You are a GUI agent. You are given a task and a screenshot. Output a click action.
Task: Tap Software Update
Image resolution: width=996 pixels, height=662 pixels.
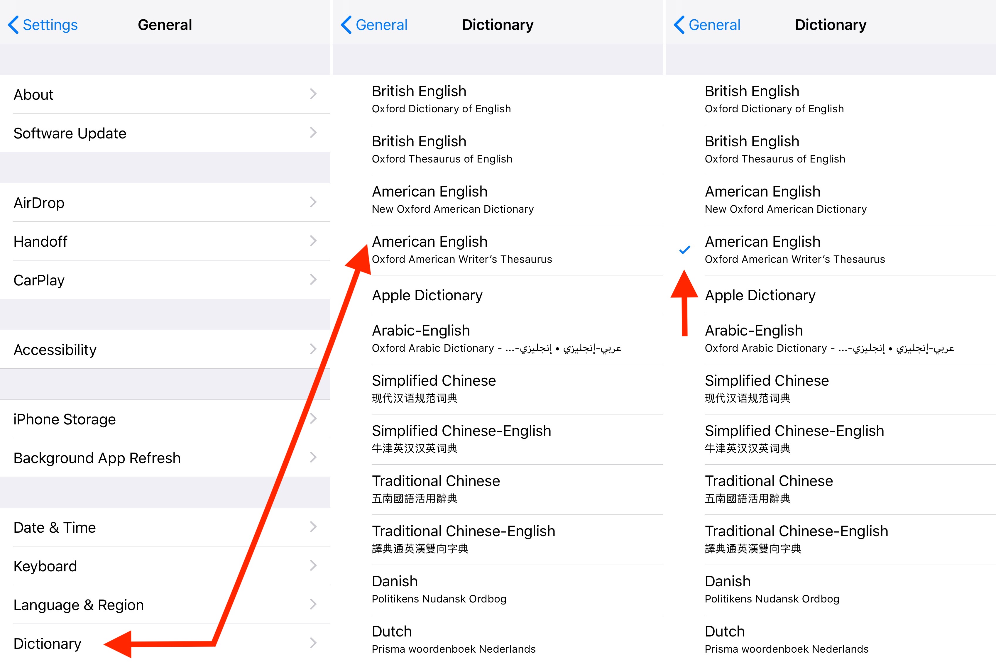70,133
